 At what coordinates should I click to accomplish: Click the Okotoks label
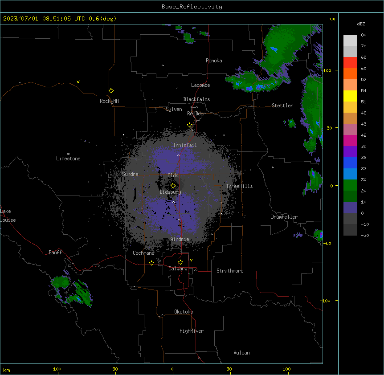(x=184, y=312)
